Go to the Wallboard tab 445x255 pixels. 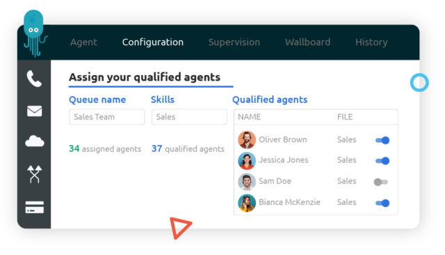[307, 42]
